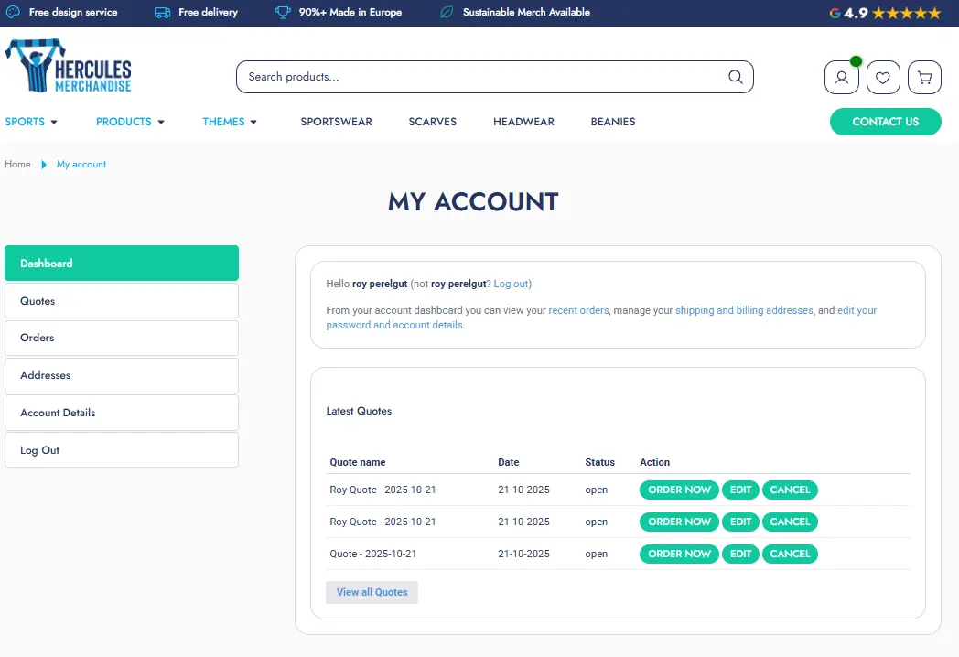
Task: Expand the Products dropdown menu
Action: tap(130, 122)
